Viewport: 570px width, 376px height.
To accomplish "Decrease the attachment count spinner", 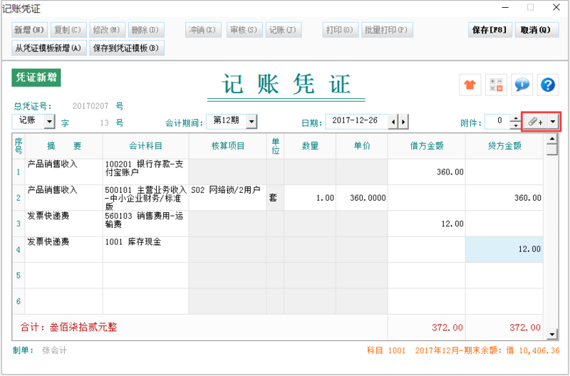I will pos(515,125).
